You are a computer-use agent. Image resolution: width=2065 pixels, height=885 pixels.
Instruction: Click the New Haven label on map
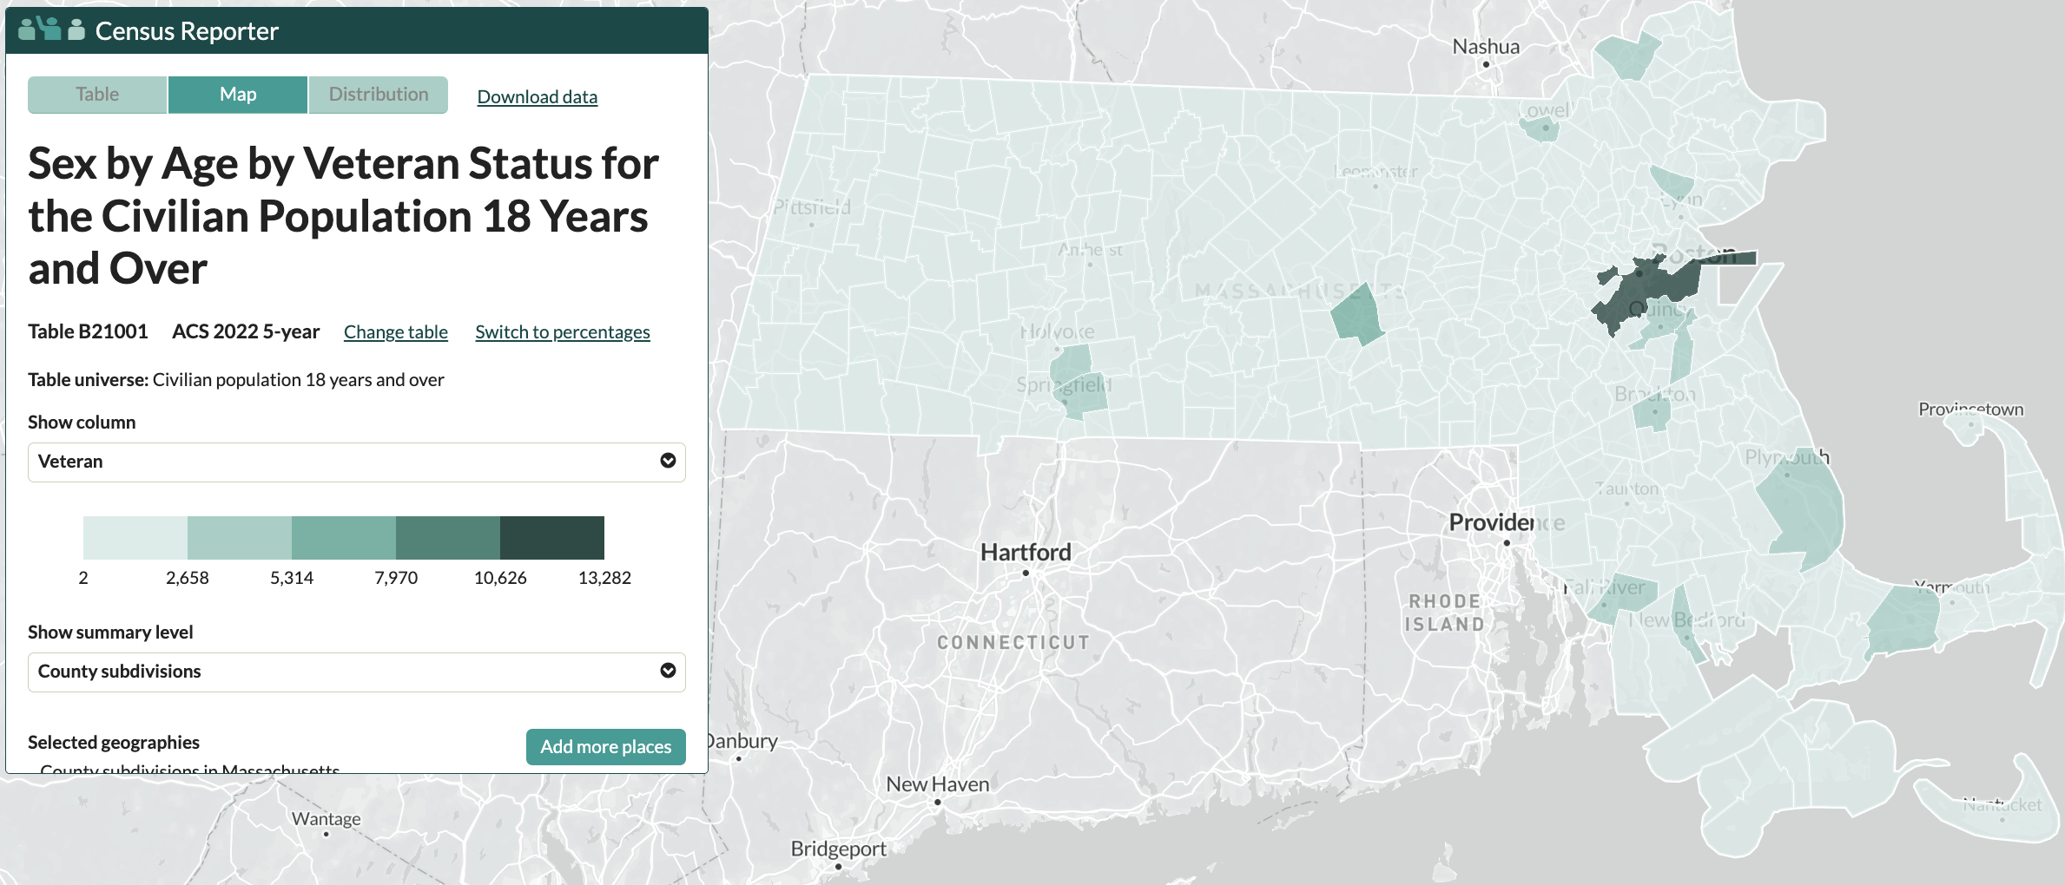tap(938, 784)
